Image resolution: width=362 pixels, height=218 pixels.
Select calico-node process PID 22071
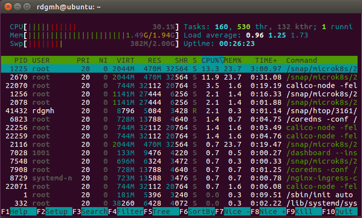point(179,186)
